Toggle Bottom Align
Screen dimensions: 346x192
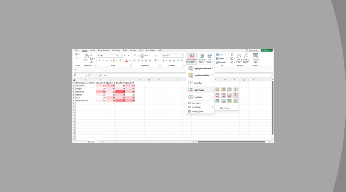click(142, 56)
